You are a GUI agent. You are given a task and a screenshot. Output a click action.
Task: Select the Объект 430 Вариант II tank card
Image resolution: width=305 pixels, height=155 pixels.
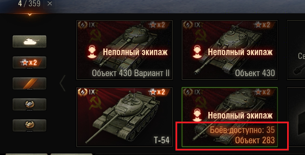tap(124, 50)
